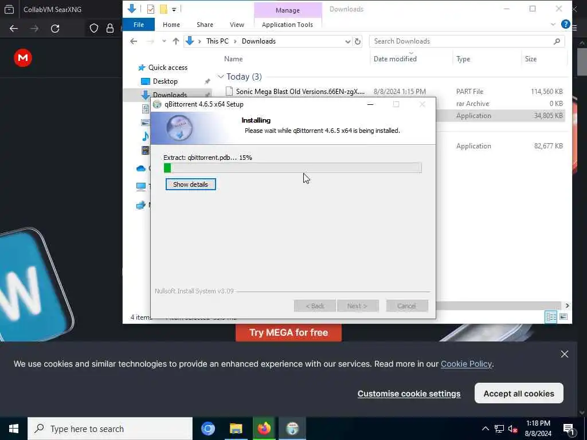Click the browser shield tracking icon
The image size is (587, 440).
[94, 29]
